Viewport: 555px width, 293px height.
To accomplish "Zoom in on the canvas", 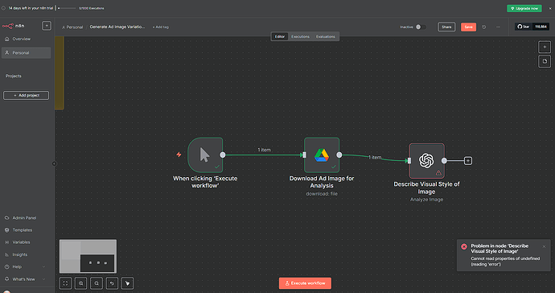I will point(81,283).
